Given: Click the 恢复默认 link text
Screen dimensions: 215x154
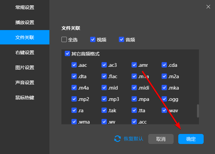Looking at the screenshot, I should (x=134, y=139).
